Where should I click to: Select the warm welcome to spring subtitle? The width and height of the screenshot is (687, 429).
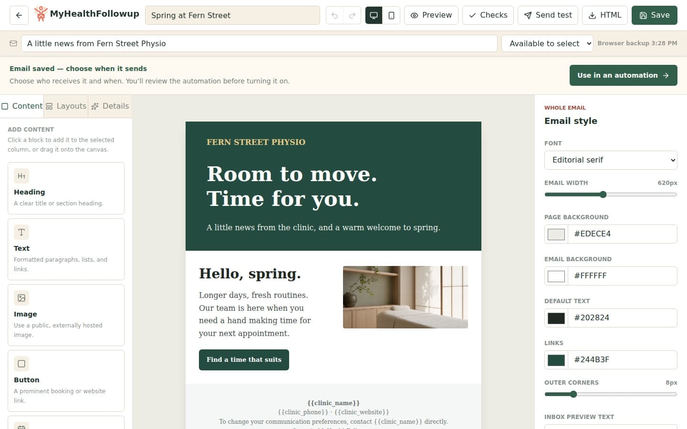tap(323, 227)
